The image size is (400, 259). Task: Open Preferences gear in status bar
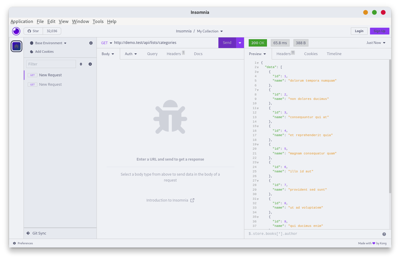click(14, 243)
